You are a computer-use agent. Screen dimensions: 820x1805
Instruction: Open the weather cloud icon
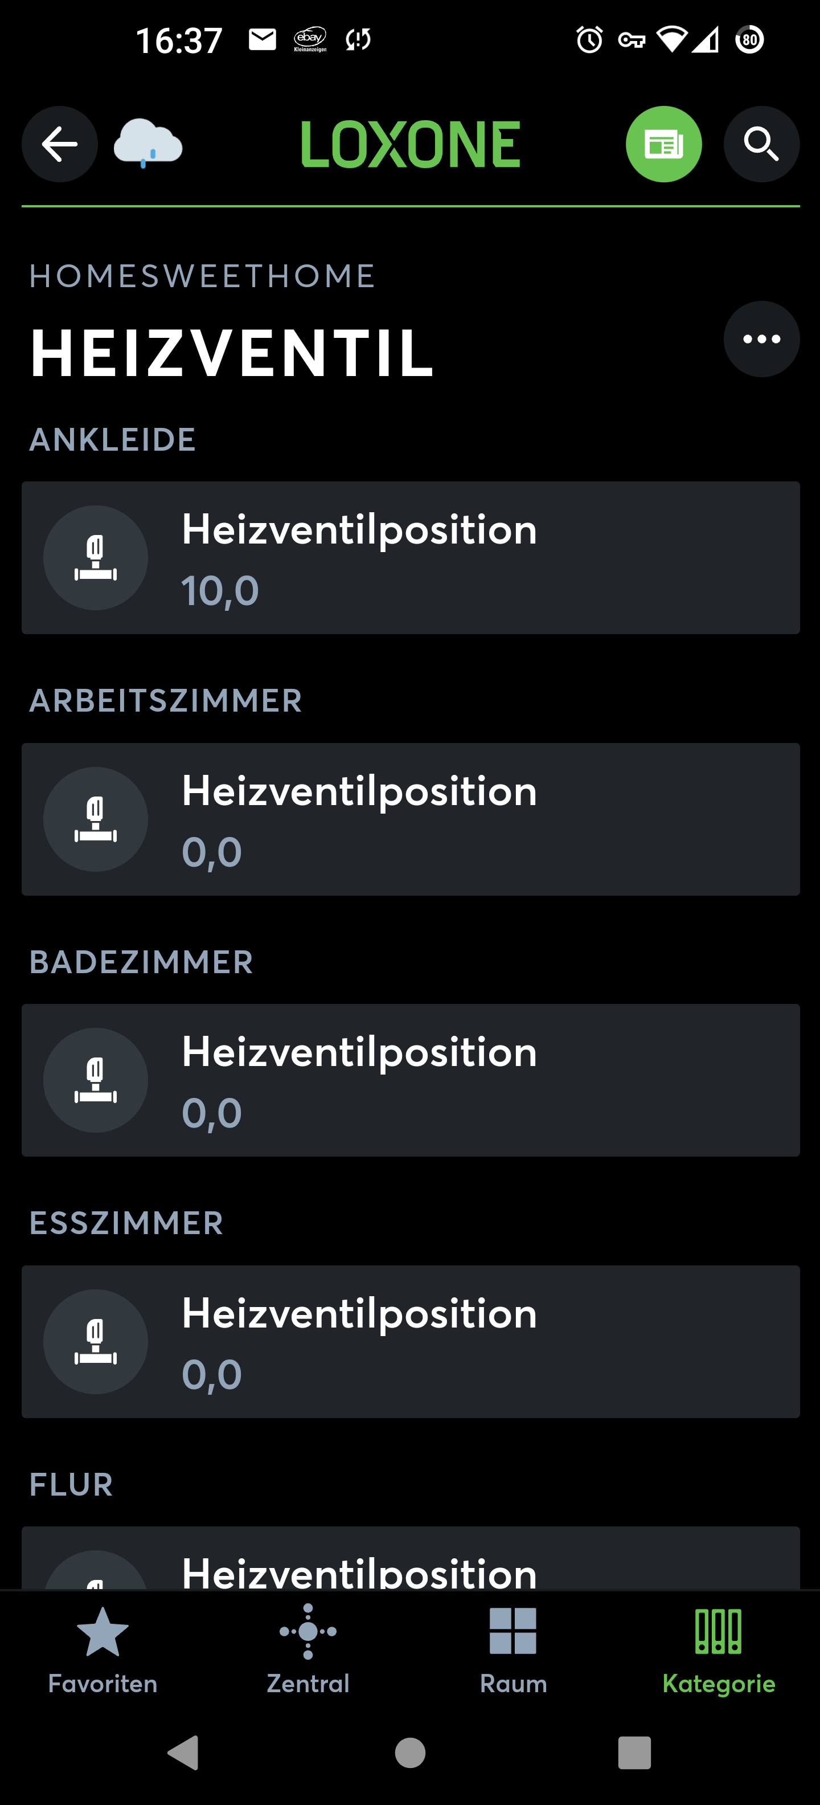click(147, 144)
